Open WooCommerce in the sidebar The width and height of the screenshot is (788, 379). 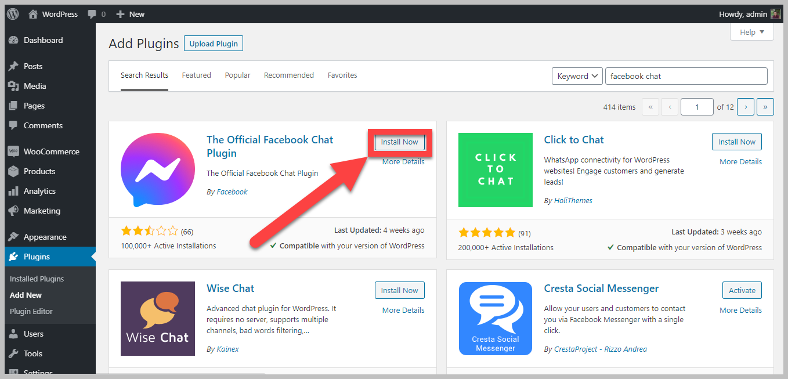(50, 151)
